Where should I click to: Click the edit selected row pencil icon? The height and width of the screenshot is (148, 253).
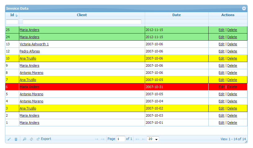[x=9, y=139]
